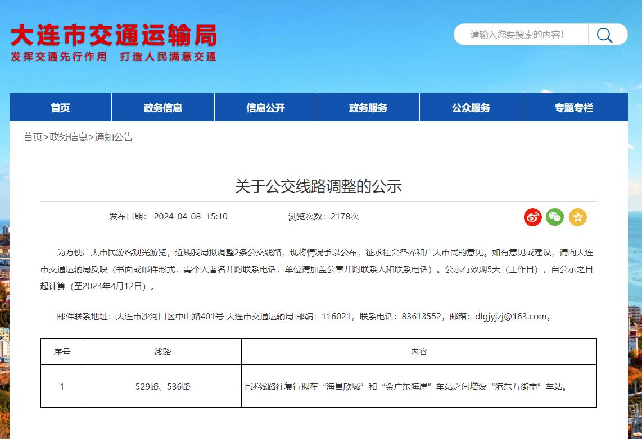Click the yellow star favorites icon
642x439 pixels.
[x=577, y=217]
